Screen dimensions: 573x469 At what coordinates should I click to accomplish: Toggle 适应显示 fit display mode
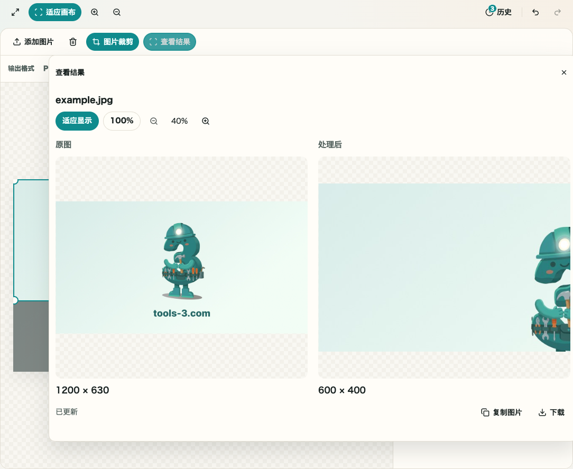pyautogui.click(x=77, y=121)
